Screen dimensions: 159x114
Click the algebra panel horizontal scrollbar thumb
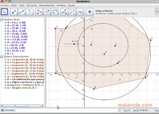pyautogui.click(x=15, y=106)
